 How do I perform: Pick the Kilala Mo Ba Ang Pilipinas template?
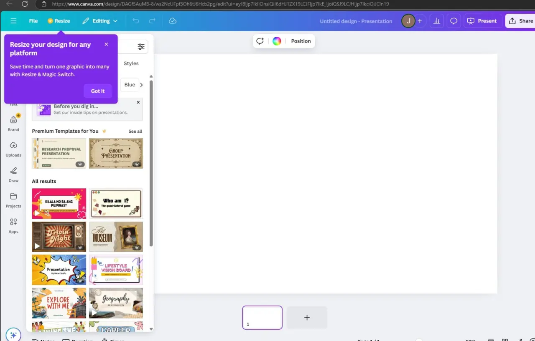59,203
